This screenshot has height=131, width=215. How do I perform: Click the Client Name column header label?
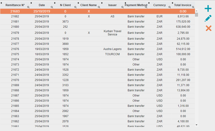pyautogui.click(x=89, y=5)
